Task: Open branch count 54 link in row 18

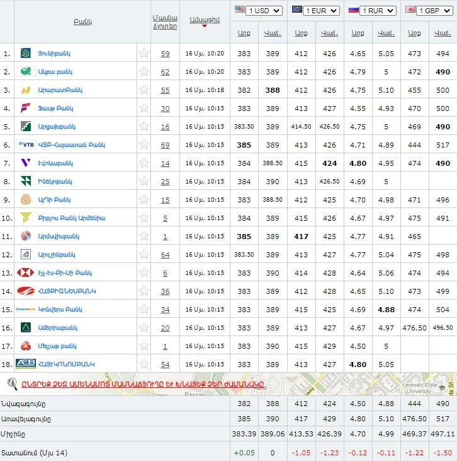Action: click(x=165, y=365)
